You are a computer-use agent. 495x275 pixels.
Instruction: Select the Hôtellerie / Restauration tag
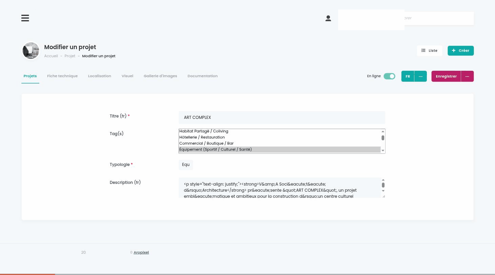[x=280, y=137]
